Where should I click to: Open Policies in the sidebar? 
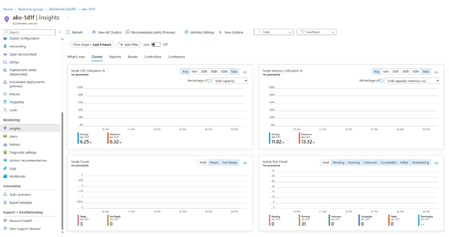click(x=15, y=94)
